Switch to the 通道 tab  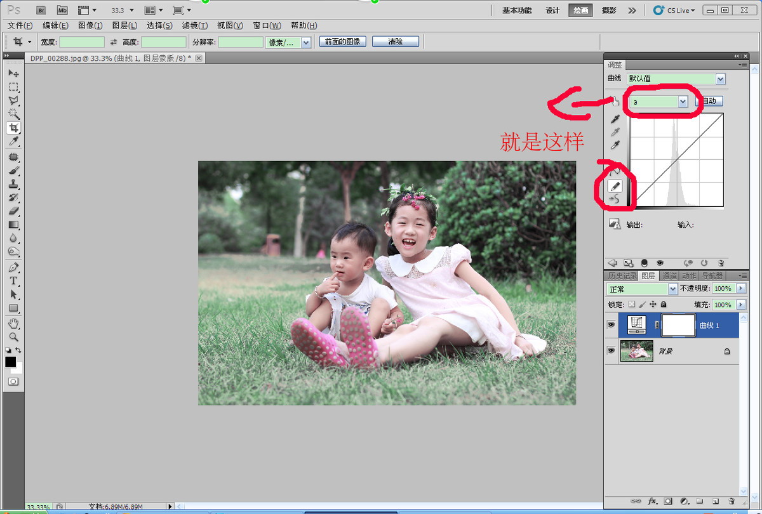coord(669,276)
